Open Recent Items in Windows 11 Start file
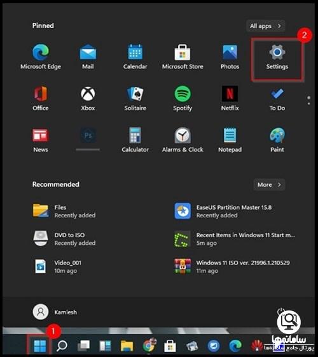The image size is (318, 357). point(235,239)
